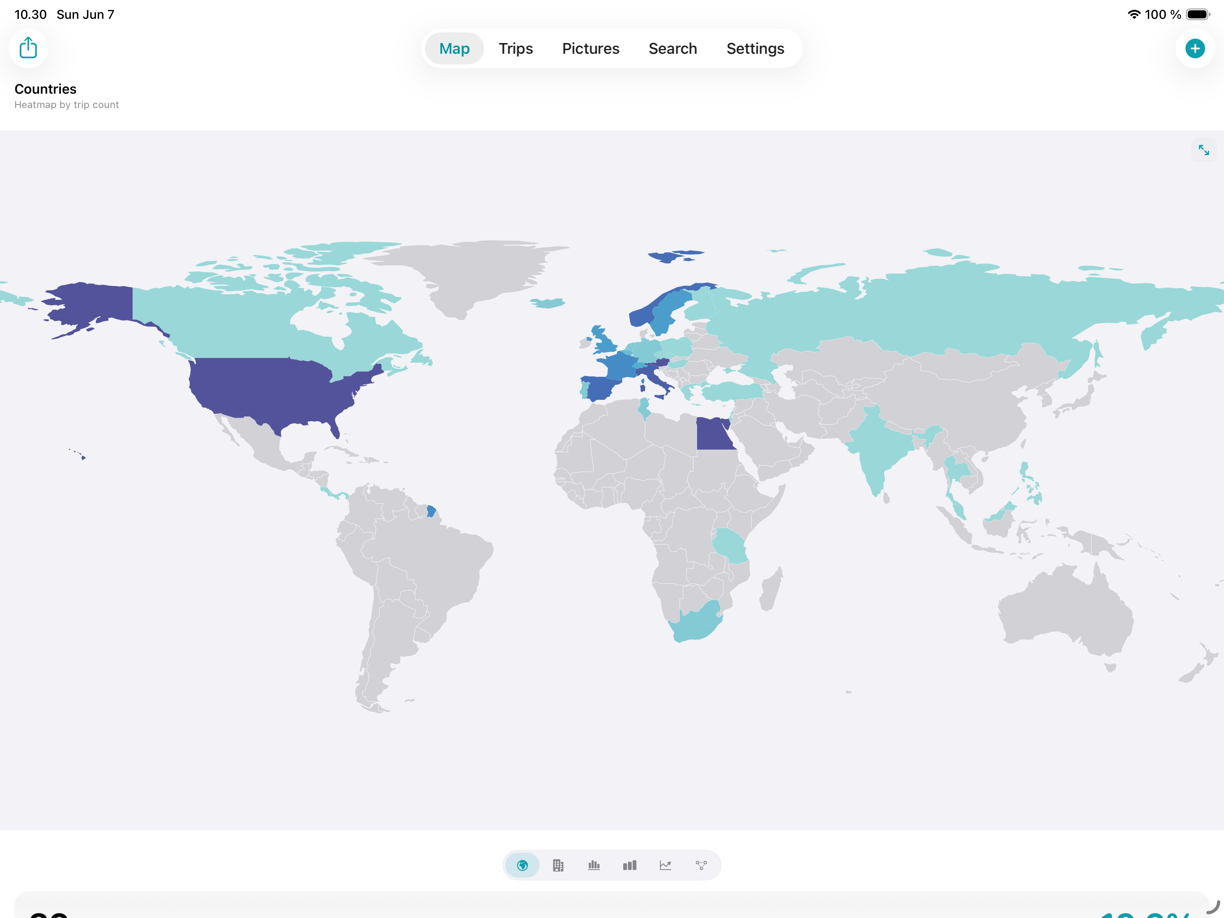Image resolution: width=1224 pixels, height=918 pixels.
Task: Select Australia on the map
Action: pyautogui.click(x=1065, y=615)
